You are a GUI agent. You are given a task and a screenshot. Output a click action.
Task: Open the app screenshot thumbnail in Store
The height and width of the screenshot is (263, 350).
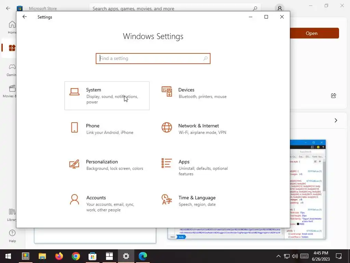(308, 189)
